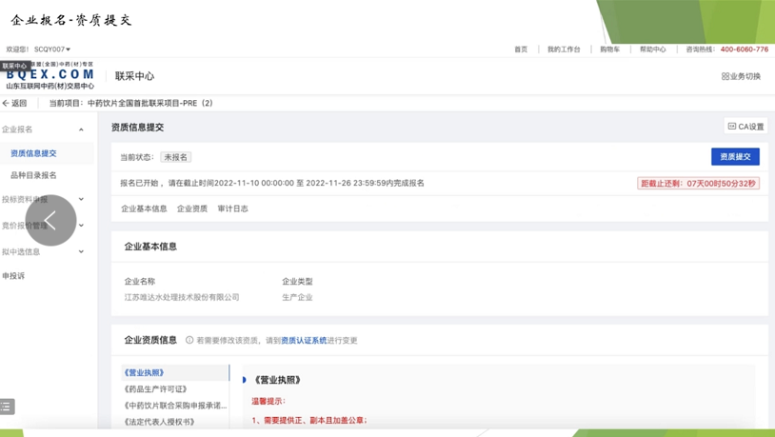Open 购物车 in the top navigation
Screen dimensions: 775x437
pos(609,50)
